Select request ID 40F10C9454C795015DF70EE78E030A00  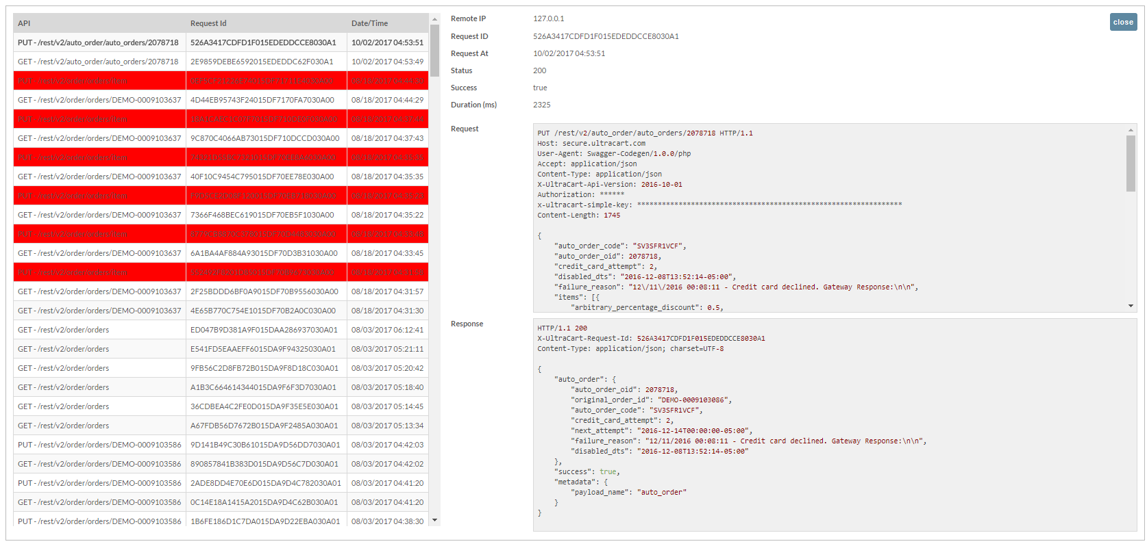[x=221, y=177]
